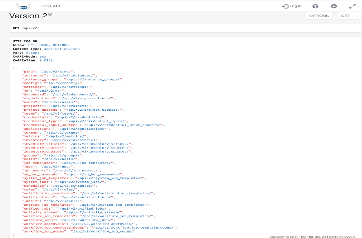Open the /api/v2/inventory_sources/ link
The image size is (362, 238).
tap(100, 147)
